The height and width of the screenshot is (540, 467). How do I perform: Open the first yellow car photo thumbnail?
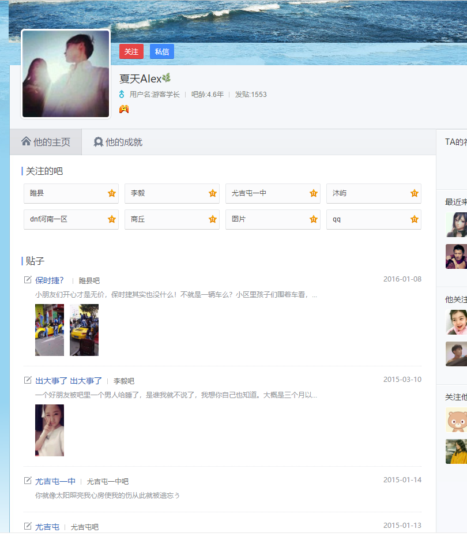(50, 329)
